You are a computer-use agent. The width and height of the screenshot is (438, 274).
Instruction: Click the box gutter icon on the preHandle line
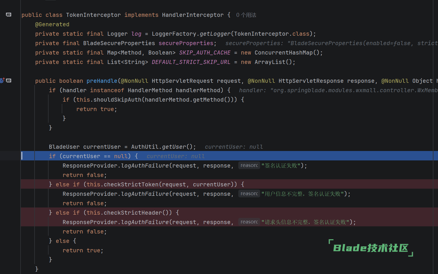coord(9,80)
